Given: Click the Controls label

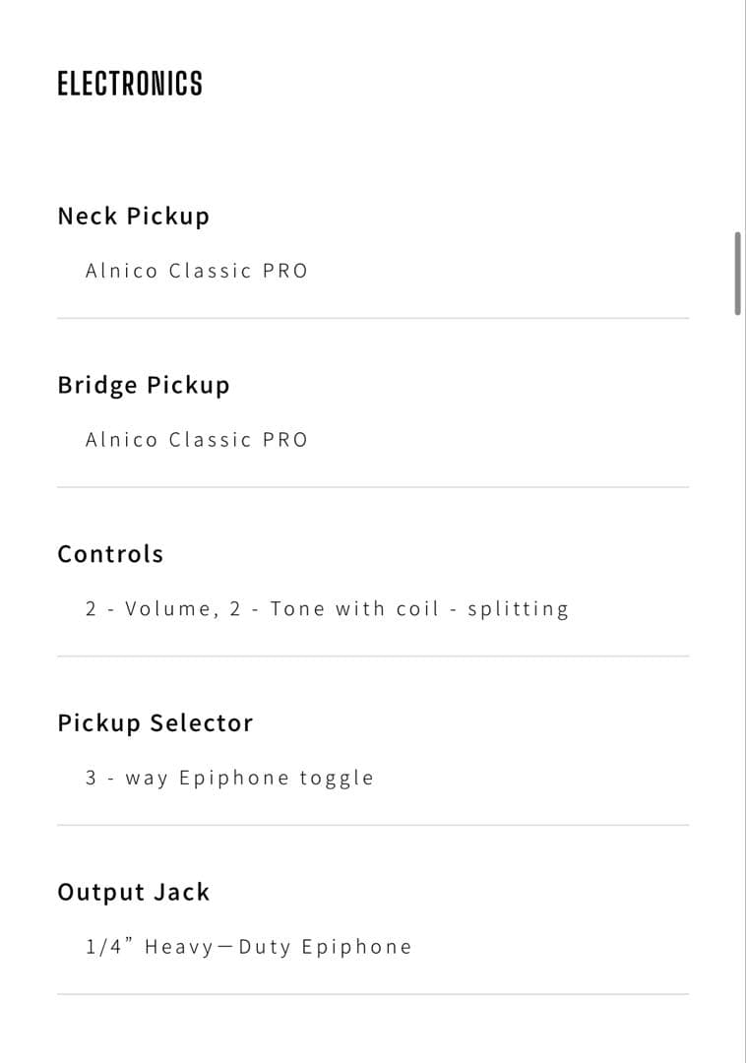Looking at the screenshot, I should [x=110, y=554].
